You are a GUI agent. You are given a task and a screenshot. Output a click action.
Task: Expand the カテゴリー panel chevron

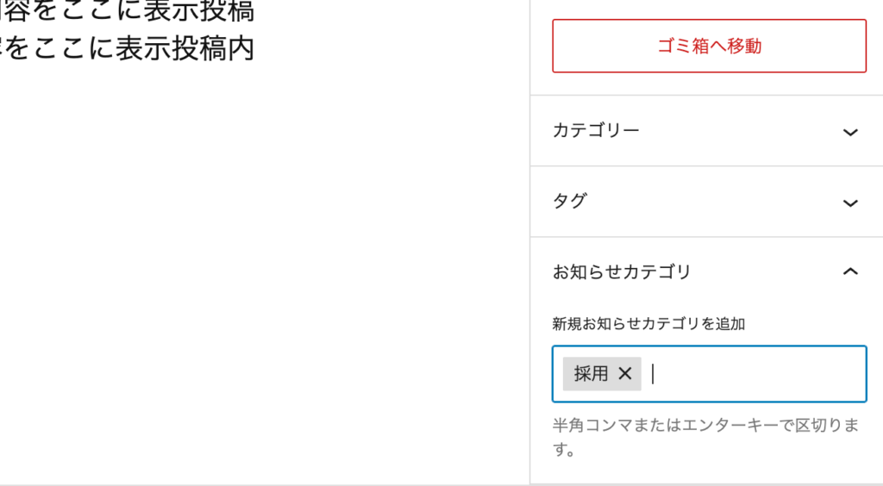850,132
